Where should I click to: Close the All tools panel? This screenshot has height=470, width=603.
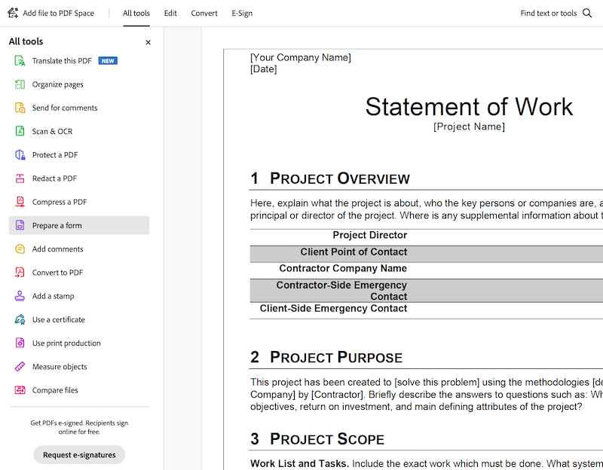(148, 42)
